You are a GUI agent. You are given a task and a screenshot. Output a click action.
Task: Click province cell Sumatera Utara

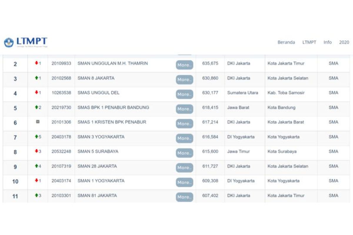click(243, 93)
